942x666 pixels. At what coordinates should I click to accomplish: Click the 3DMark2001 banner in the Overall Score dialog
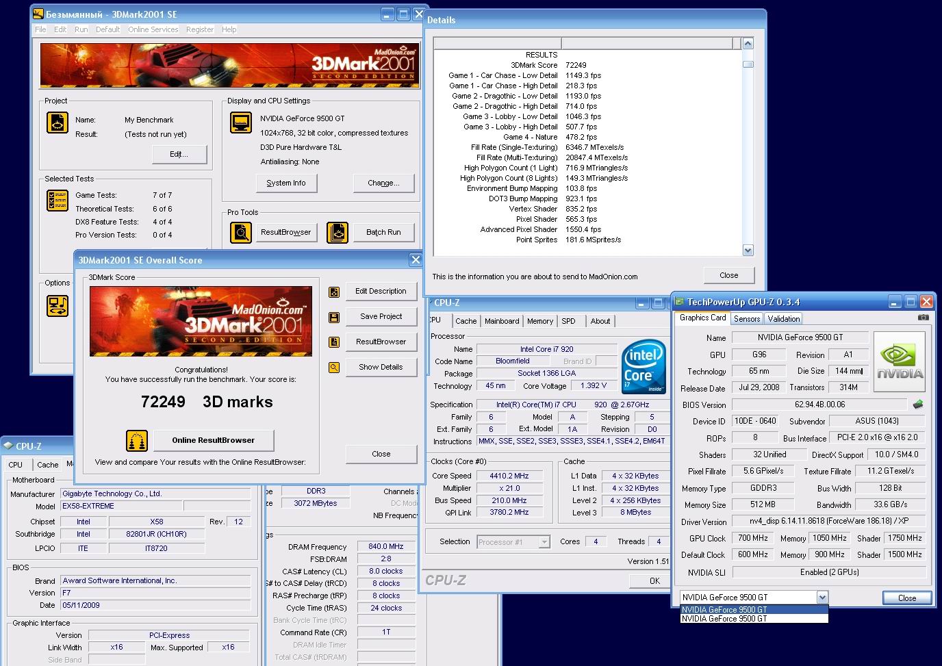point(201,322)
